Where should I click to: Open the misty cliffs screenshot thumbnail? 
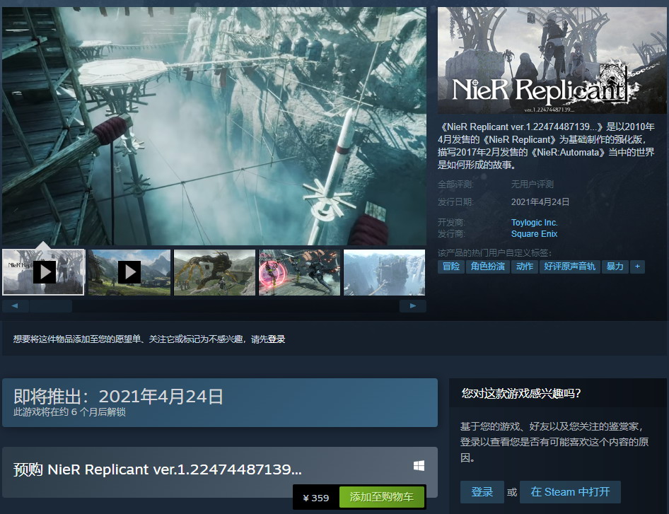coord(385,272)
